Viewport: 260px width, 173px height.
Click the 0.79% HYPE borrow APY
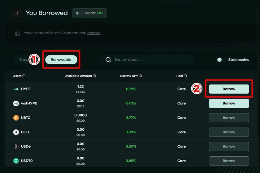pos(131,89)
